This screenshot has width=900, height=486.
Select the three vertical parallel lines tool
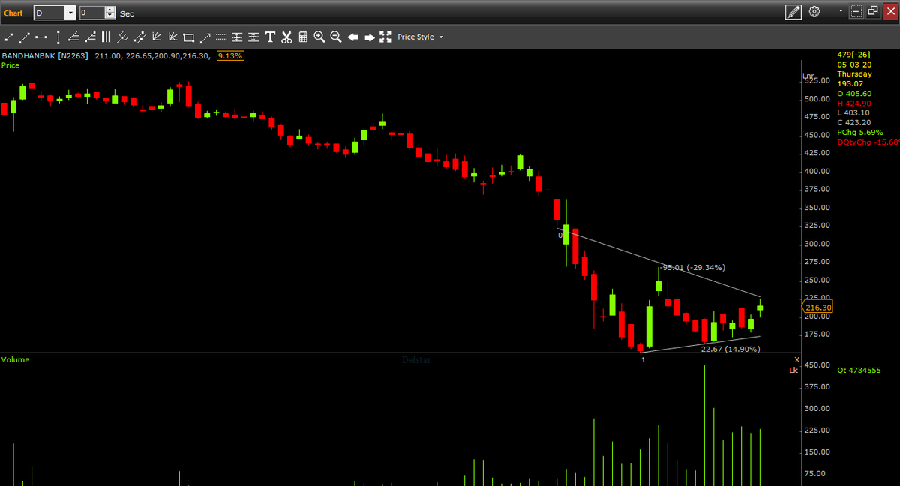point(106,37)
